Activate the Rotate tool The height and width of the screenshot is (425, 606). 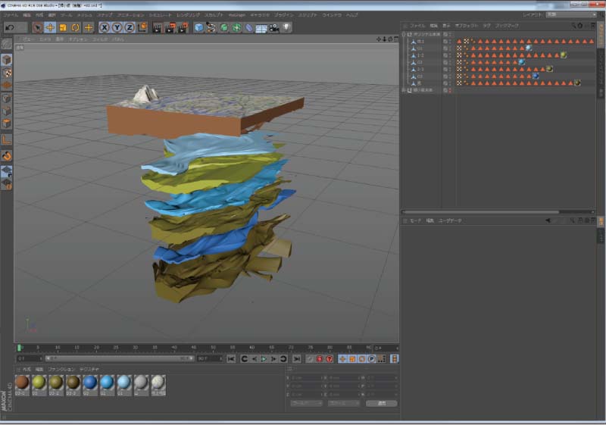(75, 27)
